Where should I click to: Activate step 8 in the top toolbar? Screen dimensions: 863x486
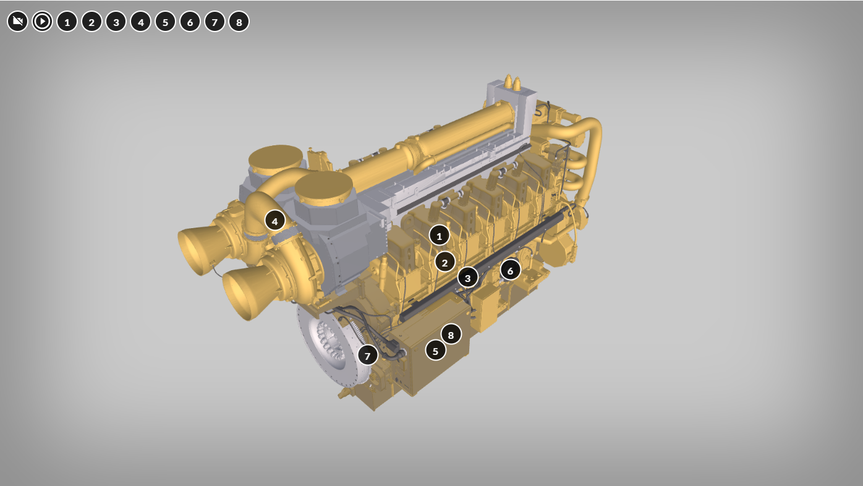point(239,22)
